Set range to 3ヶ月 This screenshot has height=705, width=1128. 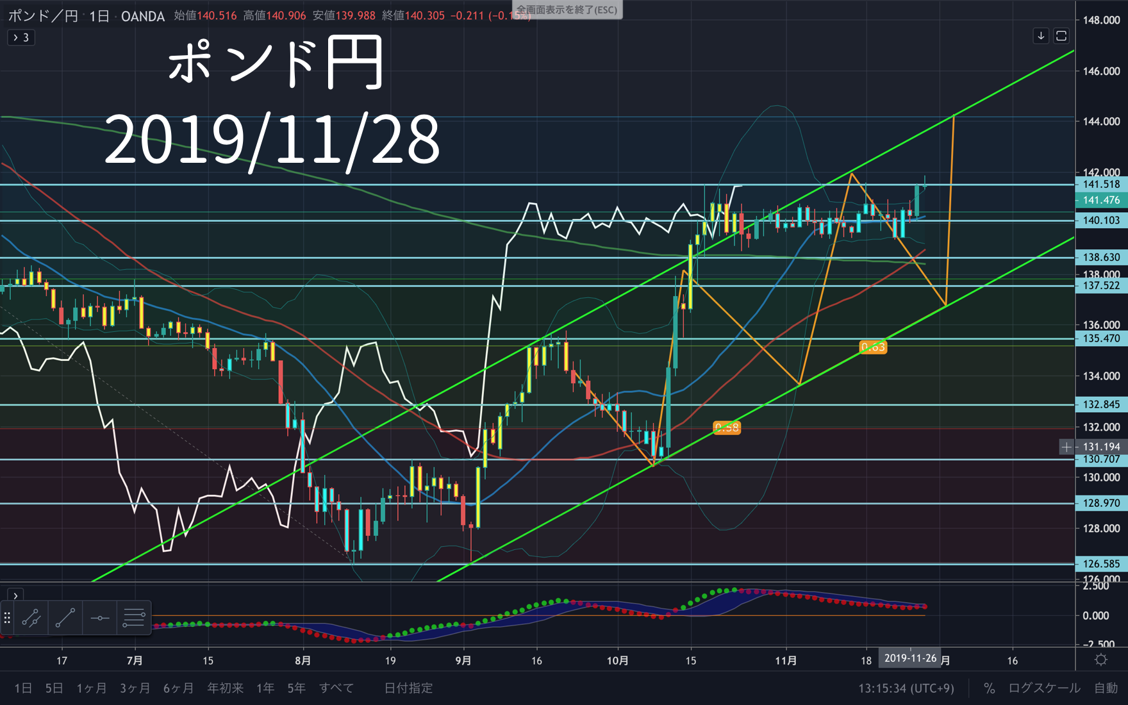135,688
